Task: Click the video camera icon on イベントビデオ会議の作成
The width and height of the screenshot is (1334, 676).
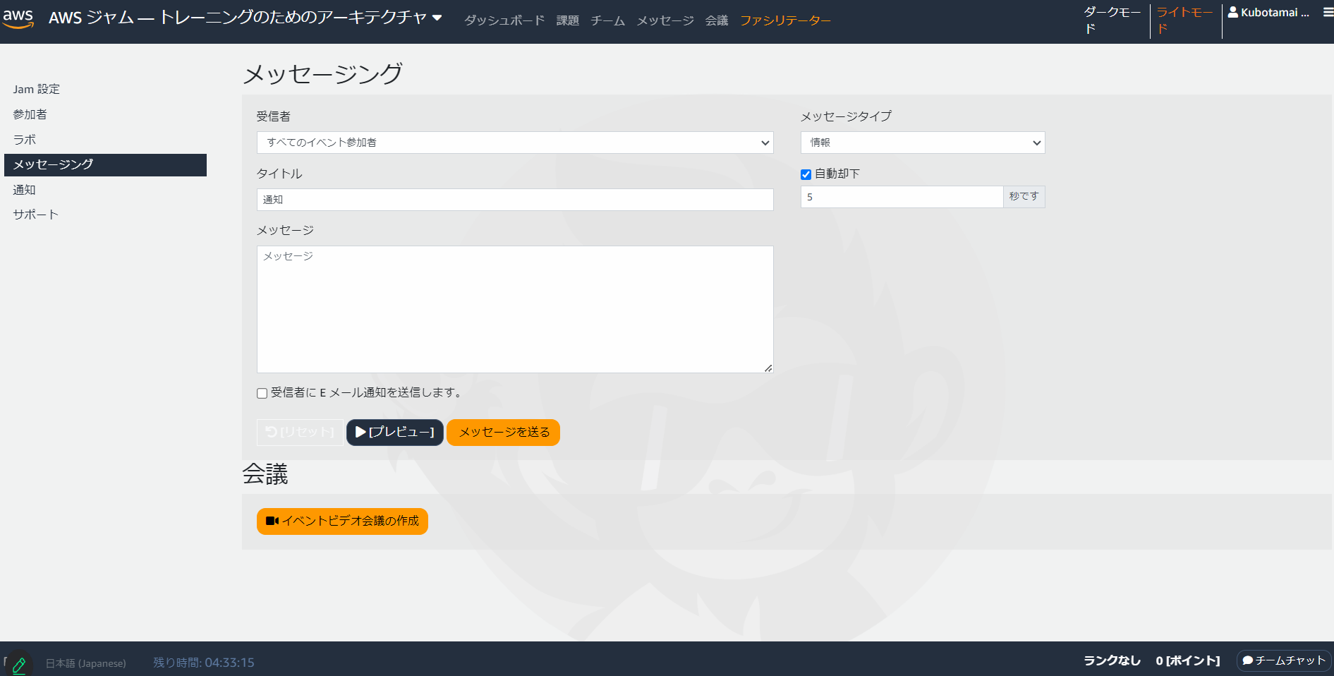Action: tap(273, 521)
